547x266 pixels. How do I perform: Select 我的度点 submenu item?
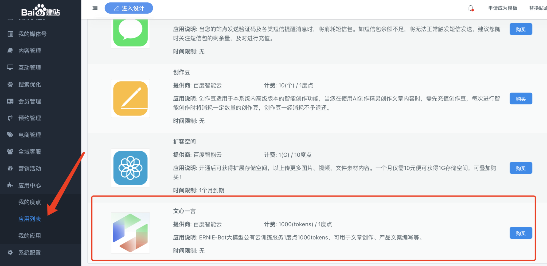[29, 202]
